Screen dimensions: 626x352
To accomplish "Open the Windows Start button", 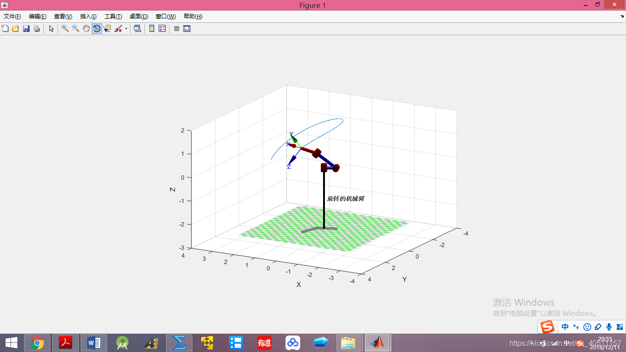I will pyautogui.click(x=11, y=342).
